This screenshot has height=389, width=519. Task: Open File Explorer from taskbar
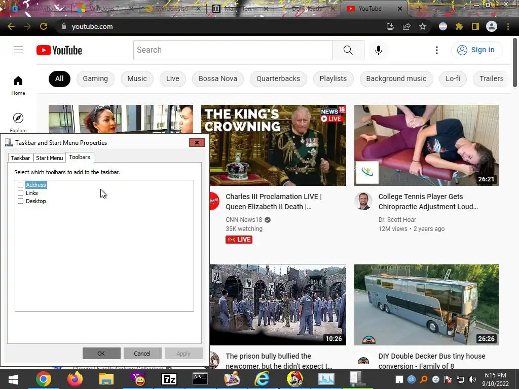pyautogui.click(x=106, y=379)
